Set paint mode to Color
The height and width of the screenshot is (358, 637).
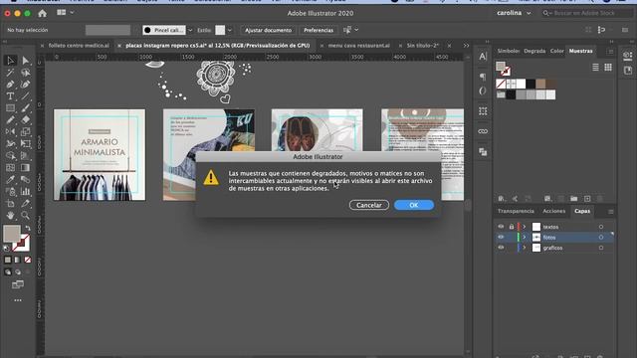point(8,260)
